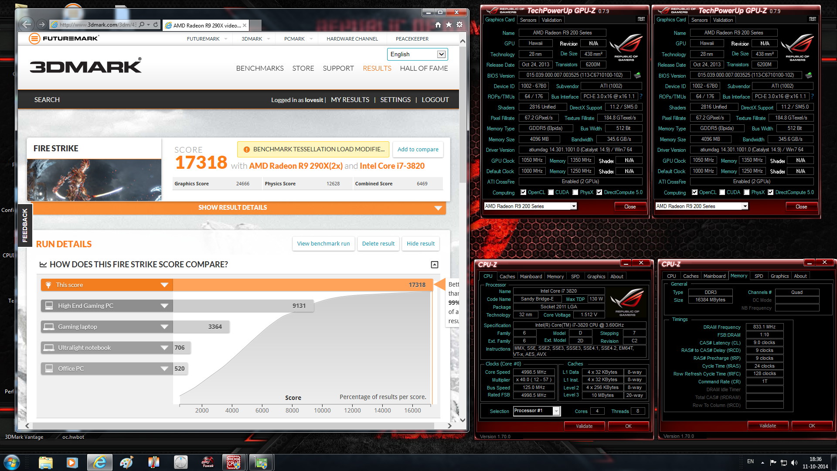Expand Office PC dropdown arrow

click(164, 369)
